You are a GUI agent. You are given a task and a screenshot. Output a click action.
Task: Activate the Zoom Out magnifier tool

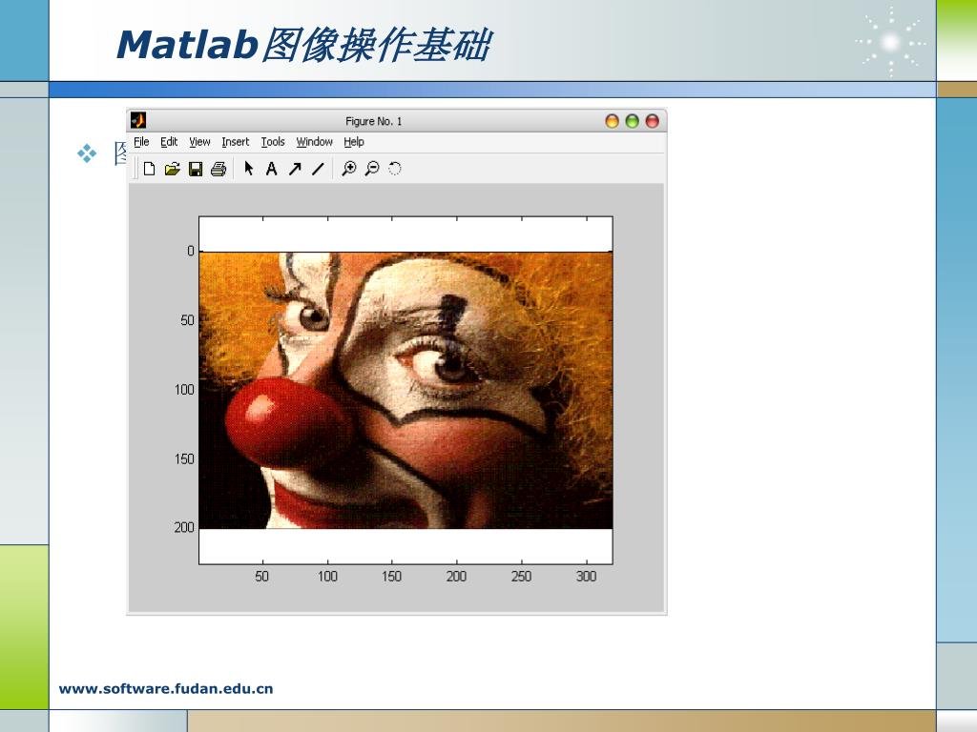coord(372,169)
